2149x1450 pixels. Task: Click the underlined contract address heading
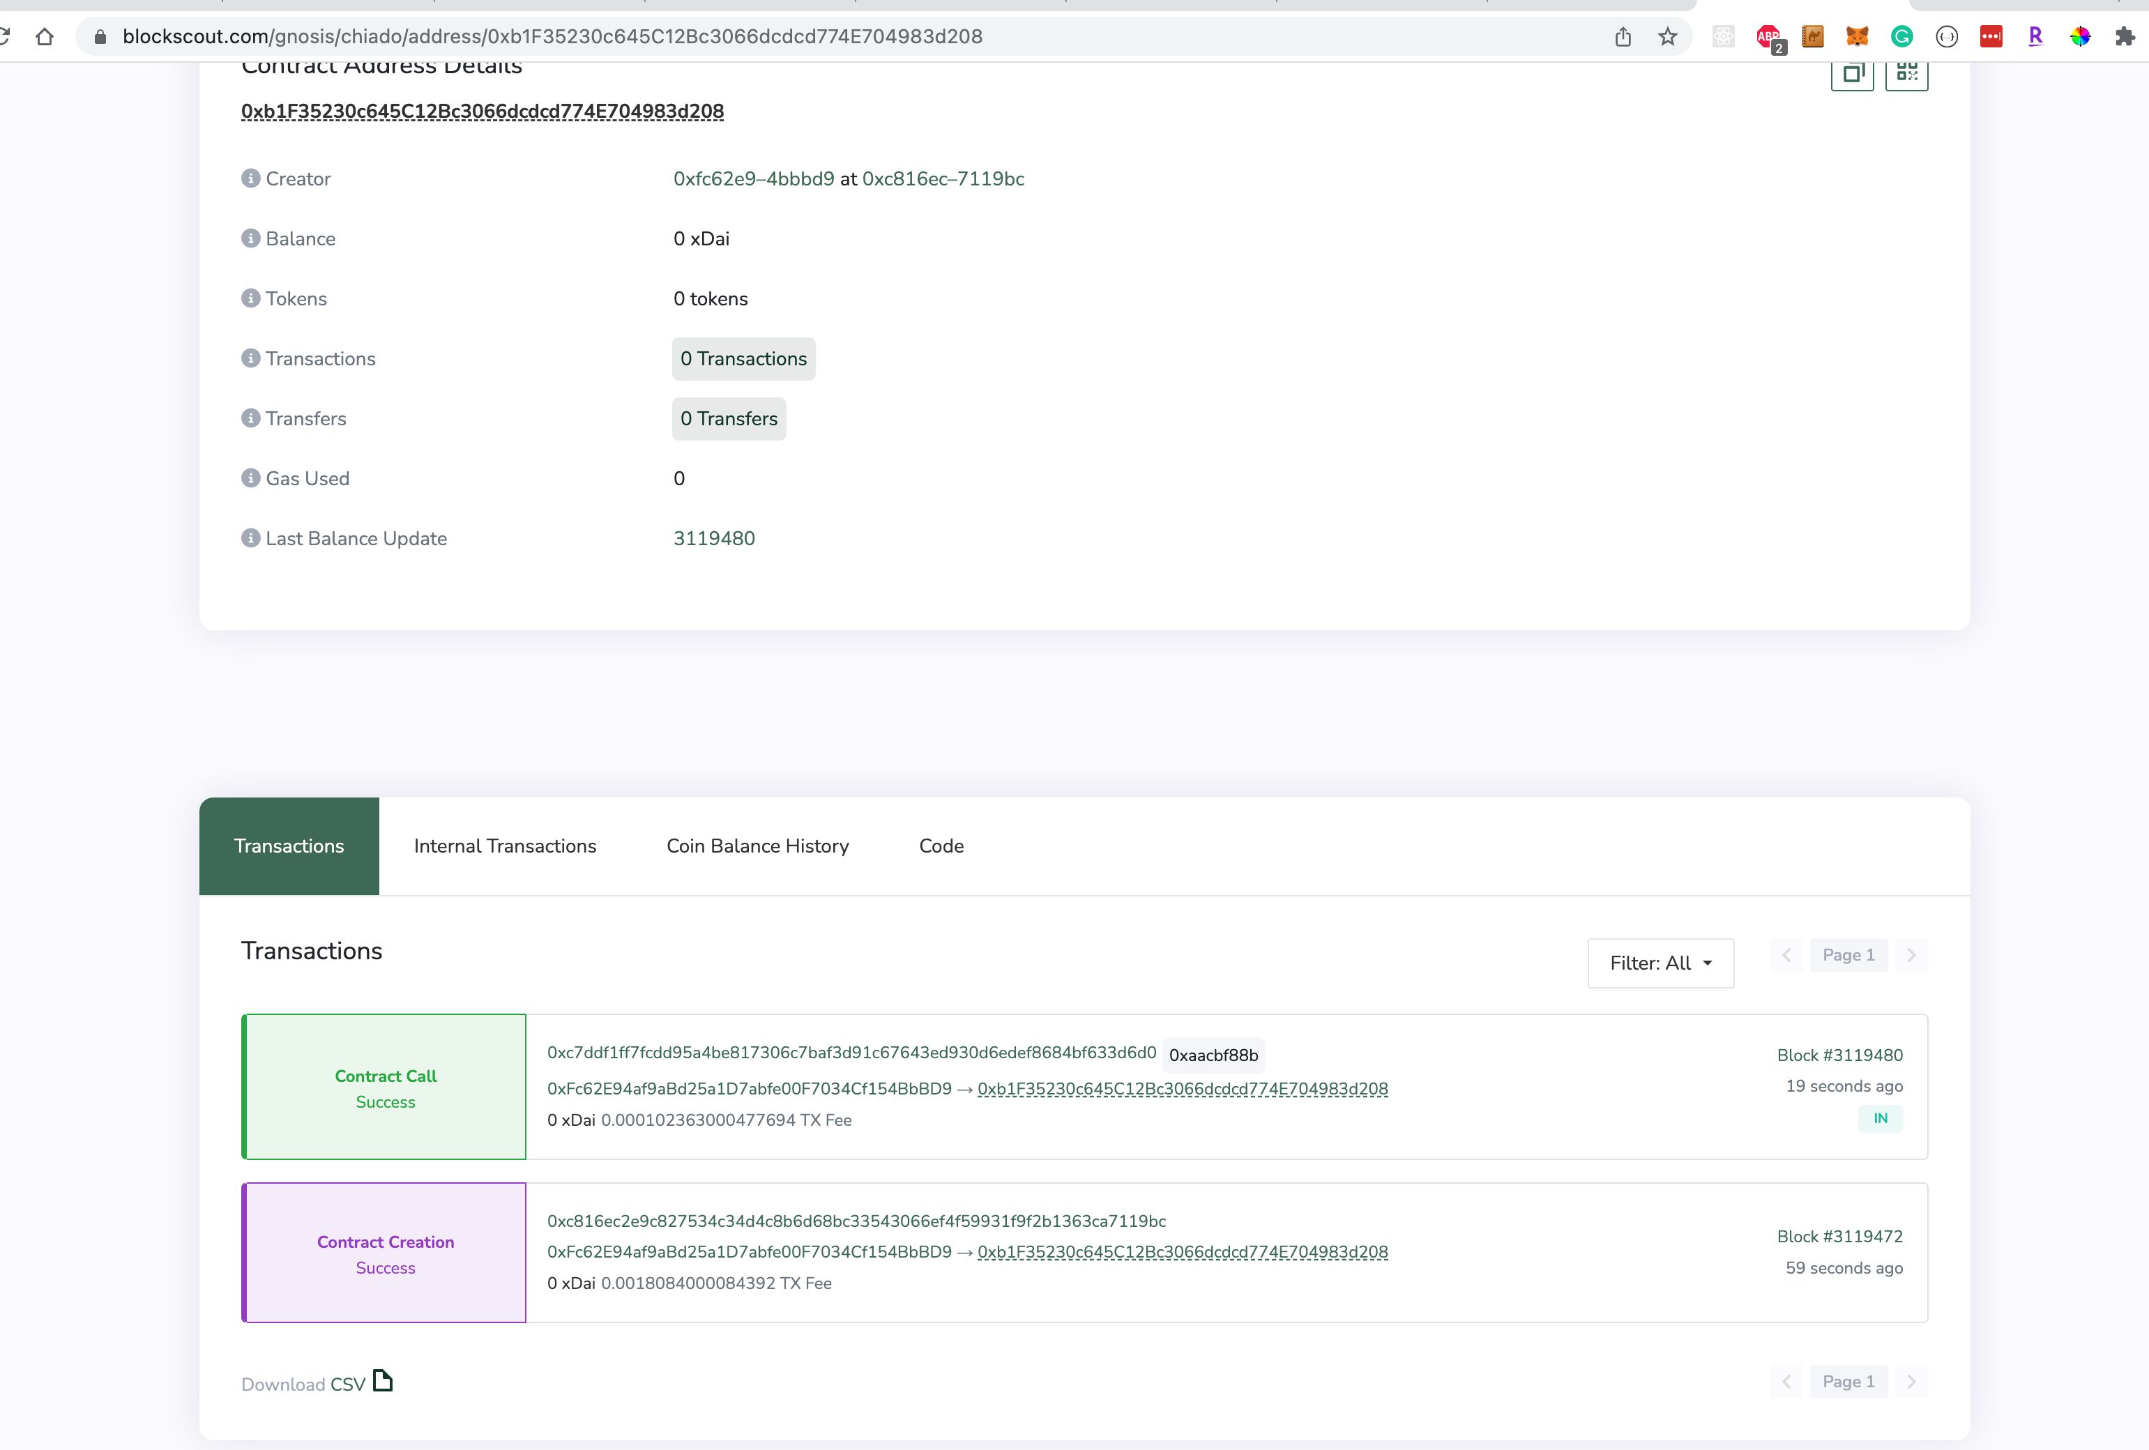[x=483, y=112]
